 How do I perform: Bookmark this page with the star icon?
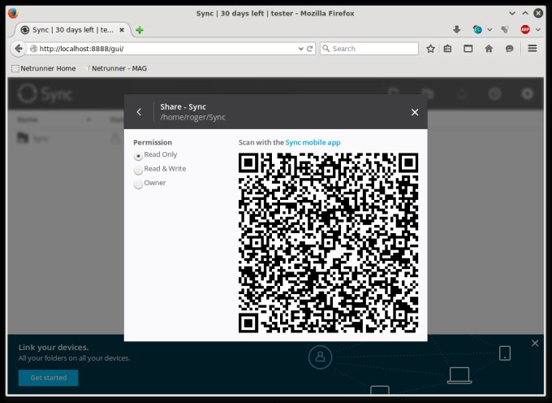click(x=430, y=49)
